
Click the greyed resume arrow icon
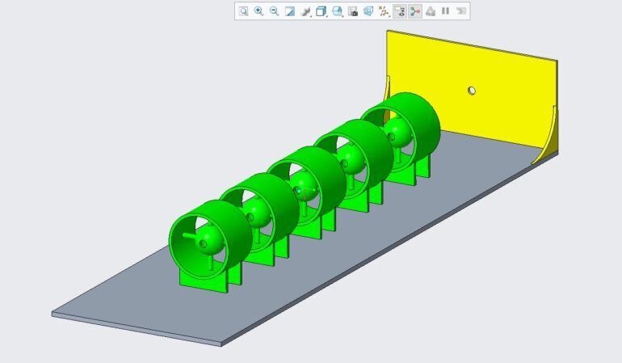tap(461, 11)
